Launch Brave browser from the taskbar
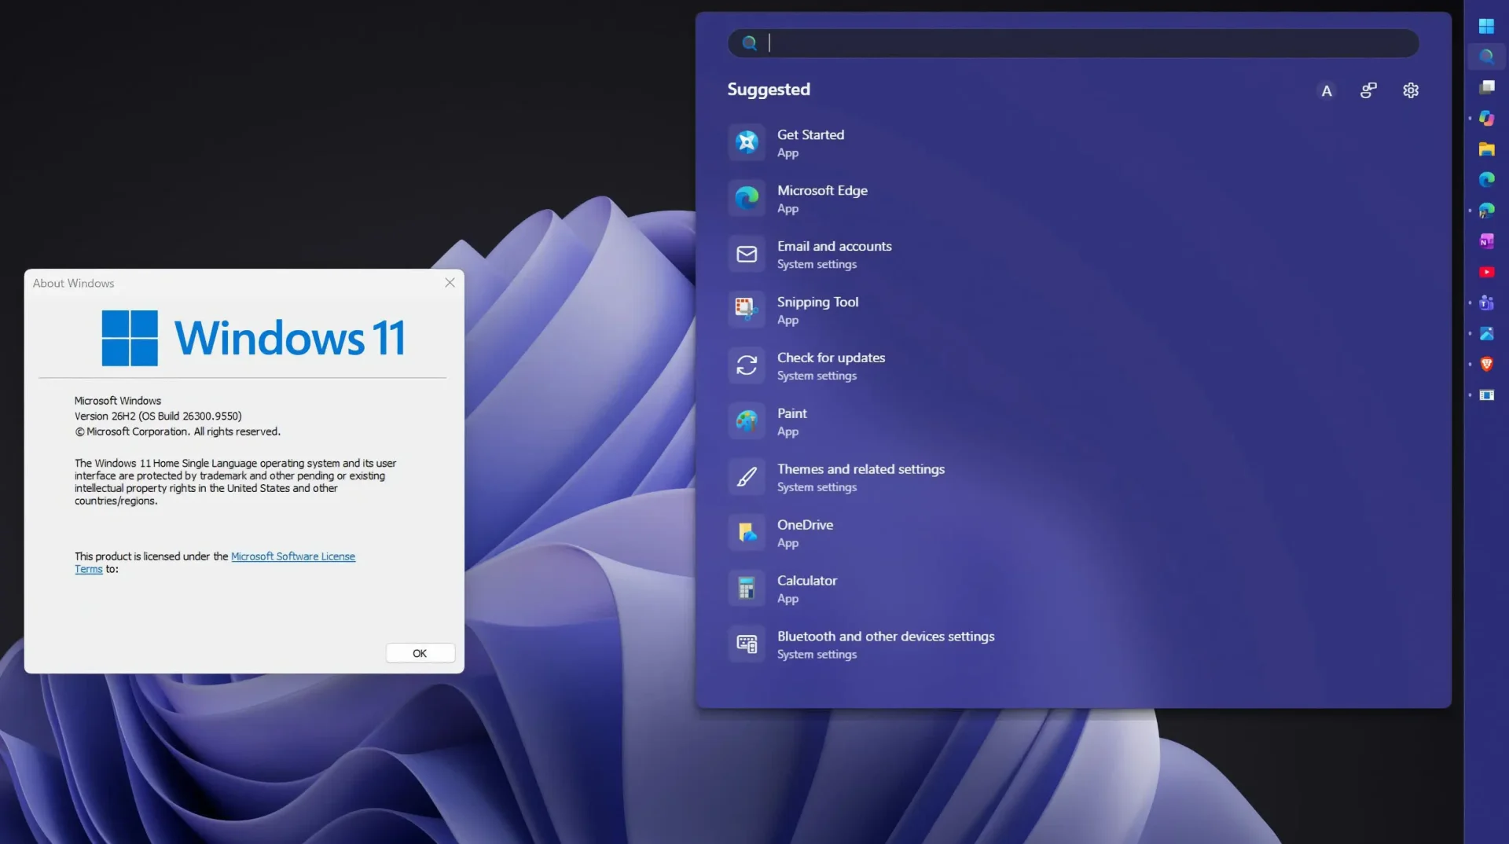Viewport: 1509px width, 844px height. pyautogui.click(x=1486, y=364)
